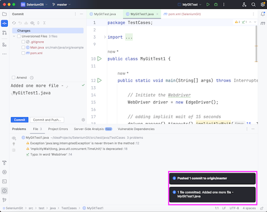
Task: Open the Server-Side Analysis tab
Action: point(93,129)
